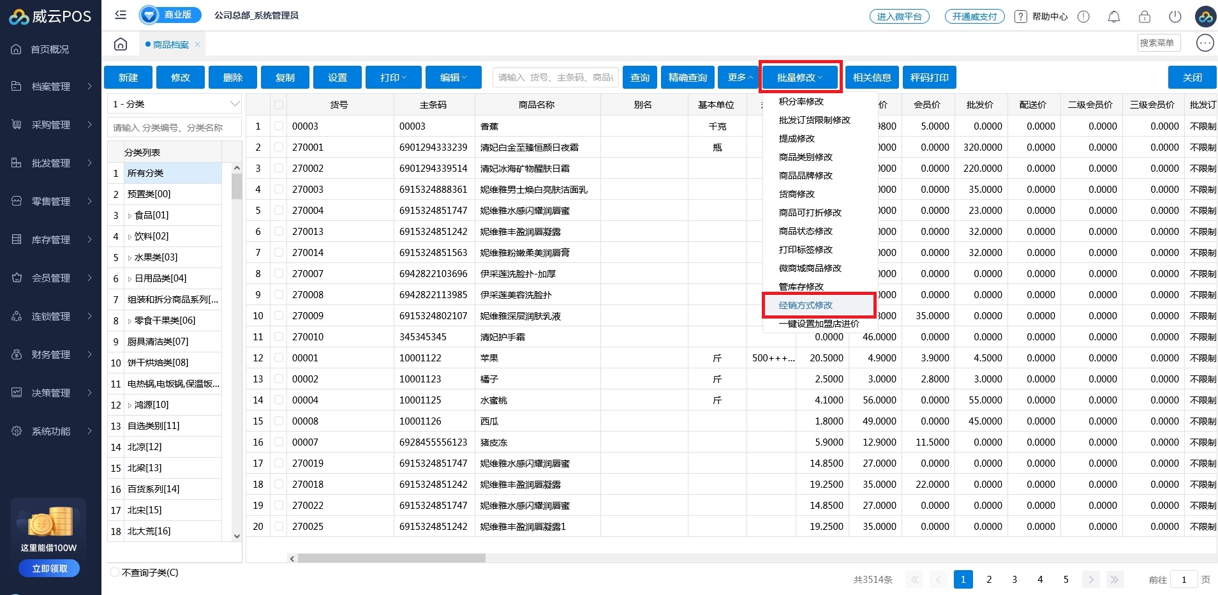Open the 1 - 分类 dropdown
Image resolution: width=1218 pixels, height=595 pixels.
tap(174, 104)
